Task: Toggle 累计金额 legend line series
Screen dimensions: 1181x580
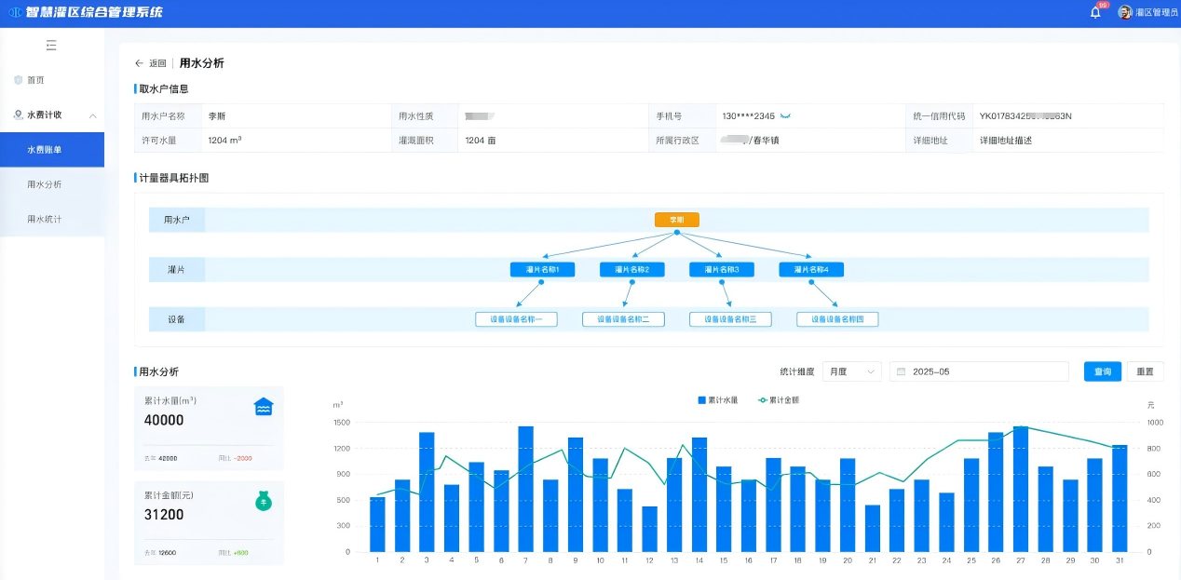Action: point(779,399)
